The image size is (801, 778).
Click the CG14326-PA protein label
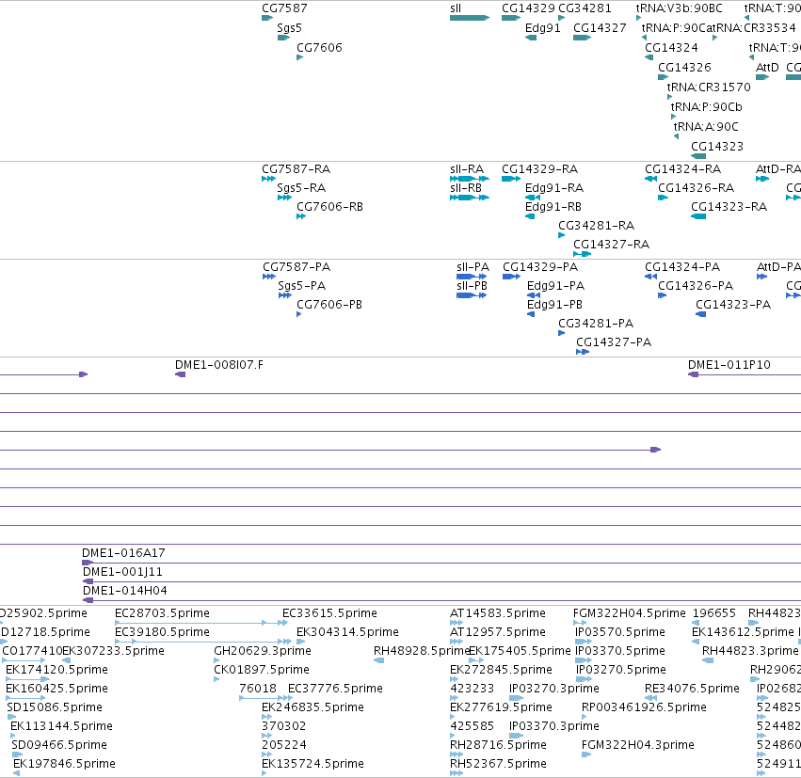(696, 286)
